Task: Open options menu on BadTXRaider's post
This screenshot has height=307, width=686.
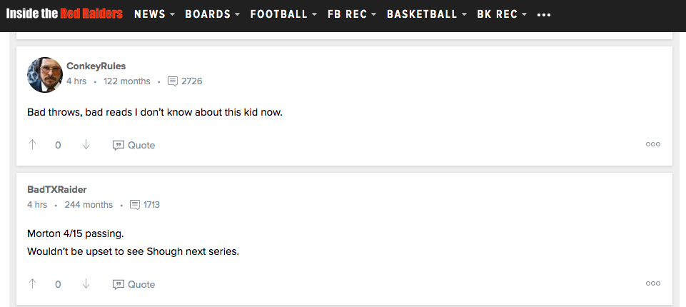Action: tap(652, 283)
